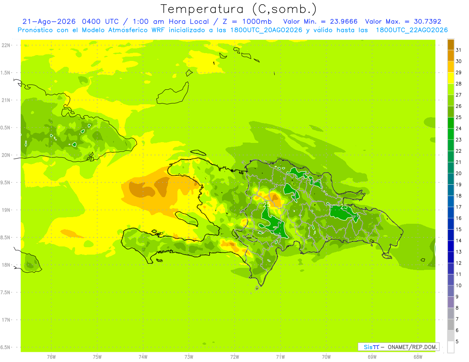
Task: Pick the yellow swatch between 28 and 29
Action: [451, 78]
